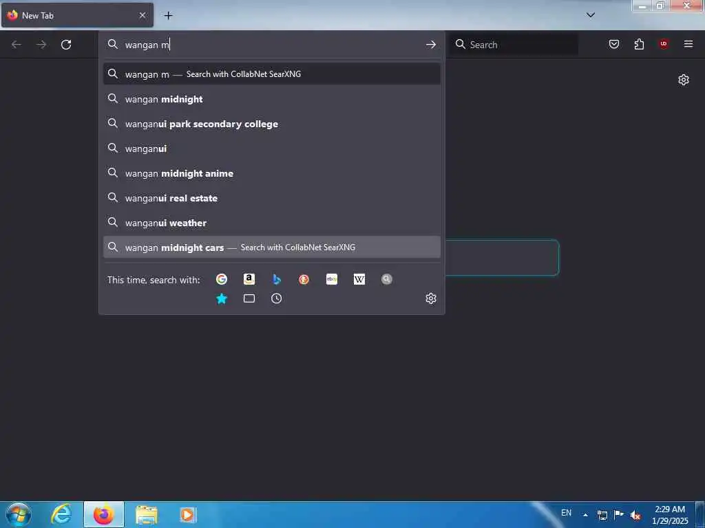Open a new tab with plus button
This screenshot has height=528, width=705.
(168, 15)
